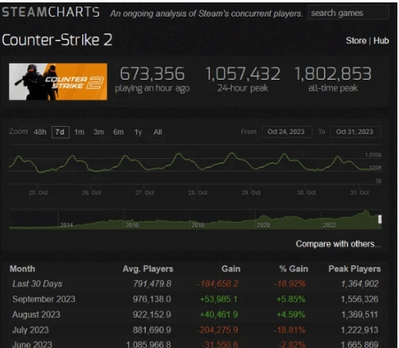399x348 pixels.
Task: Select percent gain +5.85%
Action: coord(291,299)
